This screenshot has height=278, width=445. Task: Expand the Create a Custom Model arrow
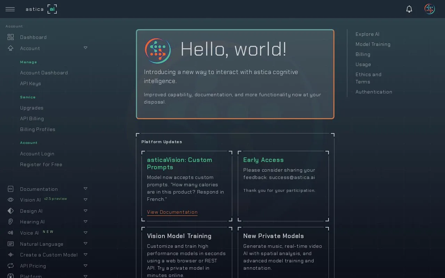pos(86,254)
